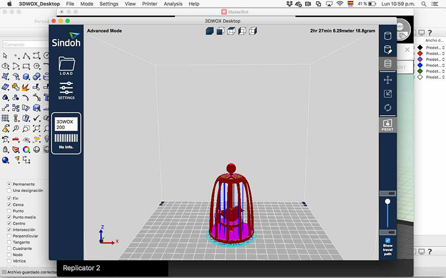The height and width of the screenshot is (278, 446).
Task: Open the Predet dropdown beside white swatch
Action: 435,77
